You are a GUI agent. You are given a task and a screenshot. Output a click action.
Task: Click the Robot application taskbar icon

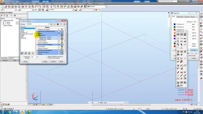23,112
